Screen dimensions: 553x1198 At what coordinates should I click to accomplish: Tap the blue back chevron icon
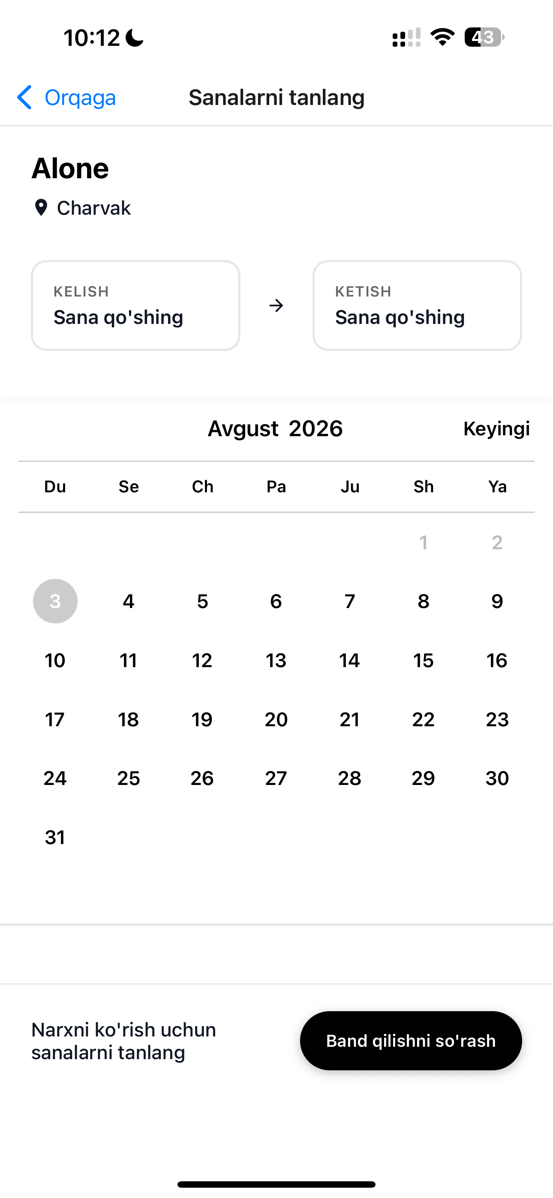point(24,97)
